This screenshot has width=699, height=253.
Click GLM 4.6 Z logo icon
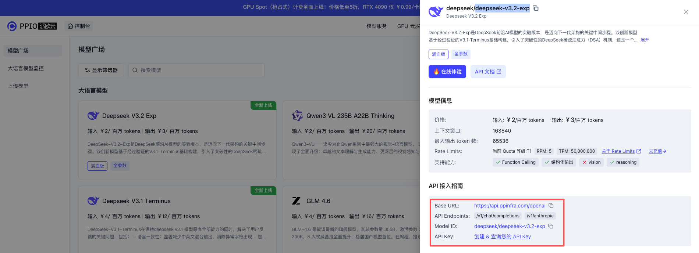coord(296,201)
